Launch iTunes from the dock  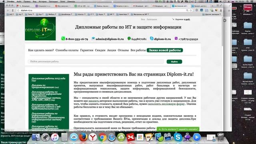55,137
